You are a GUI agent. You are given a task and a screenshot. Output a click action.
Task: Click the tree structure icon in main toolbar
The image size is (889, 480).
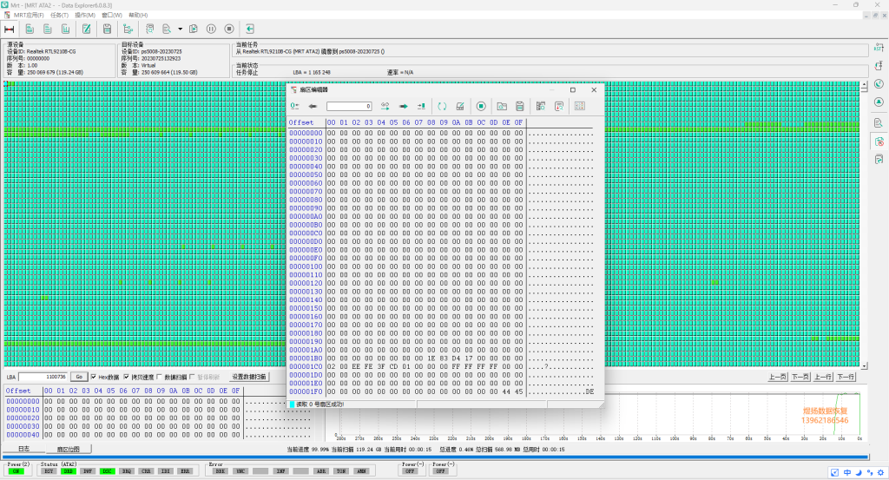(x=128, y=29)
